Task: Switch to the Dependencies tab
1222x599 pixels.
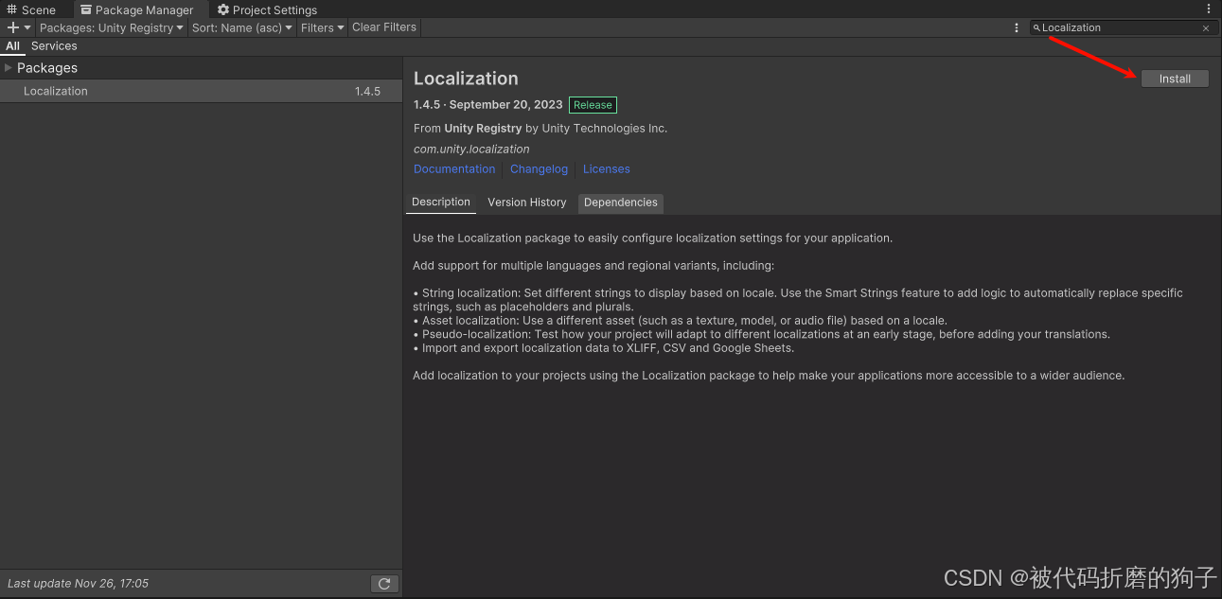Action: coord(621,203)
